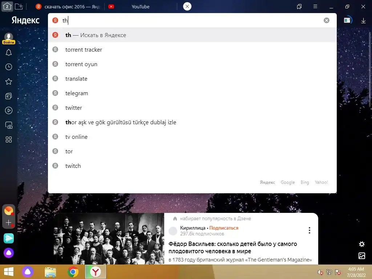Launch Alice assistant in sidebar
This screenshot has height=279, width=372.
[9, 253]
